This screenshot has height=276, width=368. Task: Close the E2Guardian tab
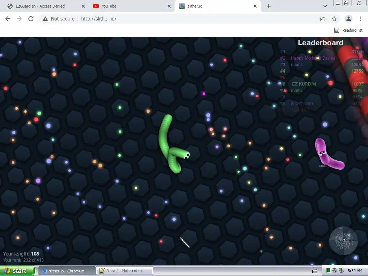(83, 6)
